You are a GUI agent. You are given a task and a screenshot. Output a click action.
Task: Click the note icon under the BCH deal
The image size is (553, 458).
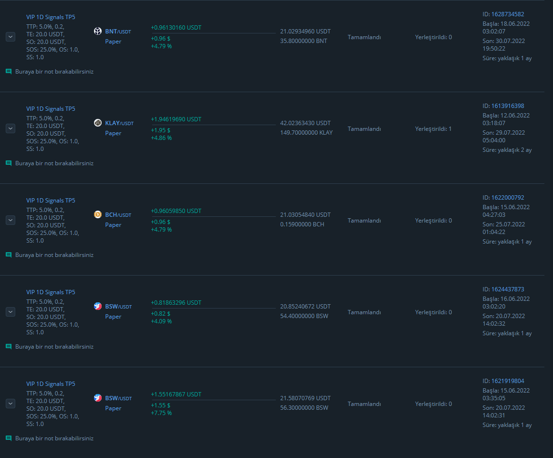(9, 255)
